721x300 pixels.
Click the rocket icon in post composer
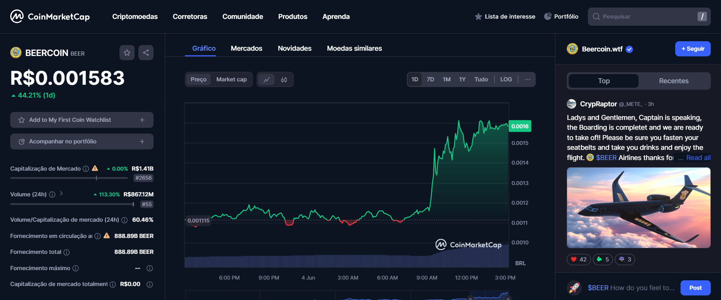[x=574, y=288]
